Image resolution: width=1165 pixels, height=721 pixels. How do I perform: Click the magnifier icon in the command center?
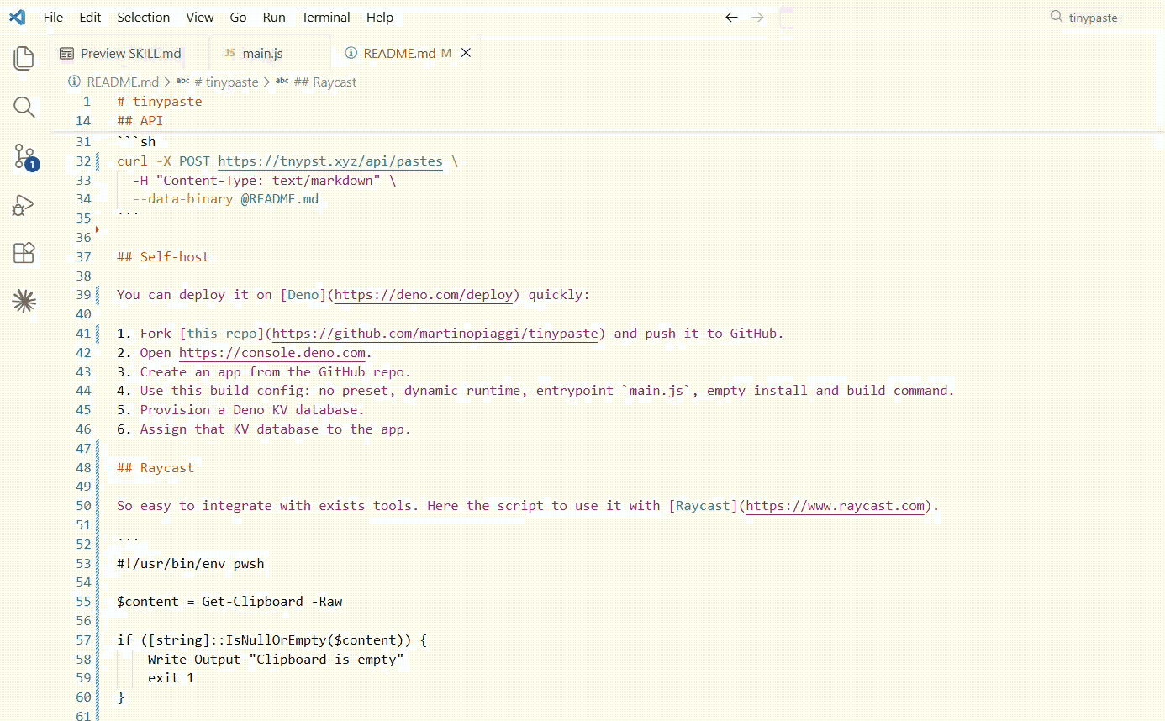1057,17
